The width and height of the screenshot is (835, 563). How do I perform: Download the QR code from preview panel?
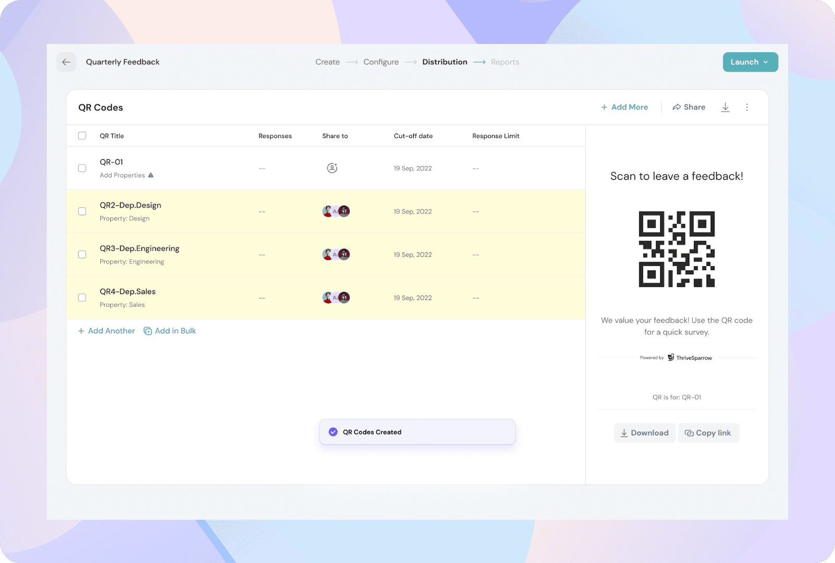coord(645,433)
